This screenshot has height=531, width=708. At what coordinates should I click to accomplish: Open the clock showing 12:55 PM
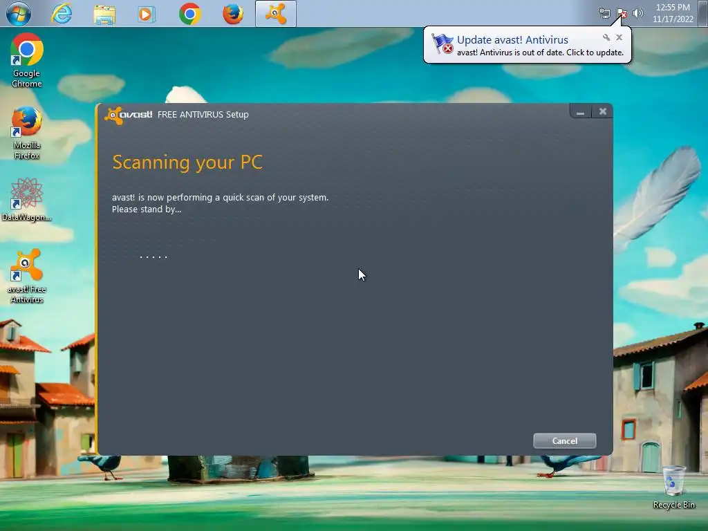pyautogui.click(x=673, y=13)
